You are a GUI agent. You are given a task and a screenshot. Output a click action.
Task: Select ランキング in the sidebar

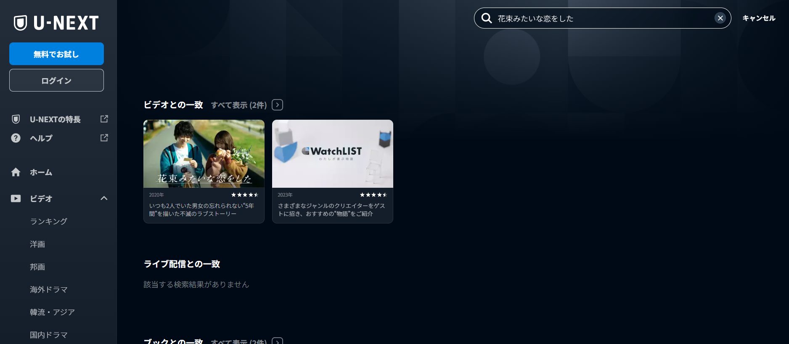(x=48, y=221)
